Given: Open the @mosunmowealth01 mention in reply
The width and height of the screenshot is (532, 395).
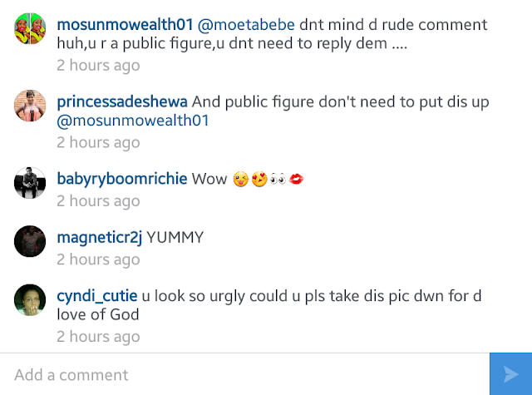Looking at the screenshot, I should (133, 121).
